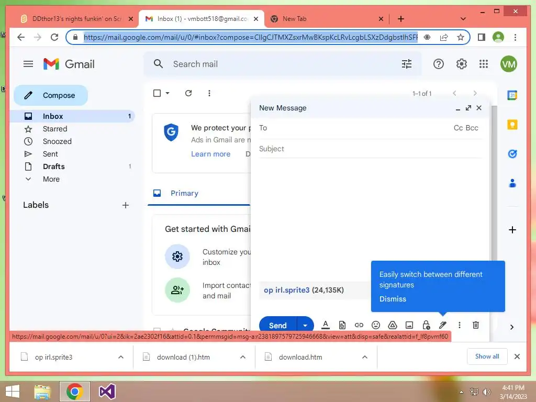Insert link in new message
The image size is (536, 402).
(x=359, y=325)
